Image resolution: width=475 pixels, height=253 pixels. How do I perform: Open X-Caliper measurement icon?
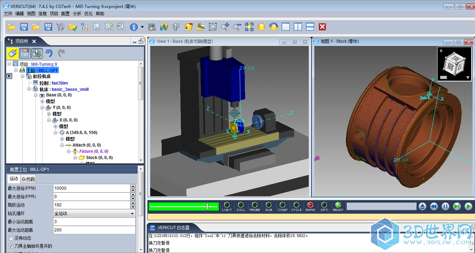(176, 26)
